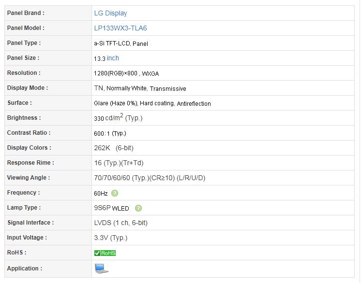The width and height of the screenshot is (362, 283).
Task: Click the Panel Brand row label
Action: [26, 13]
